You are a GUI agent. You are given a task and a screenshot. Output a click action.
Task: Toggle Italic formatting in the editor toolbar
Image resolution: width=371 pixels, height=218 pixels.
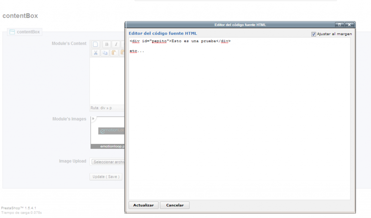(x=116, y=44)
